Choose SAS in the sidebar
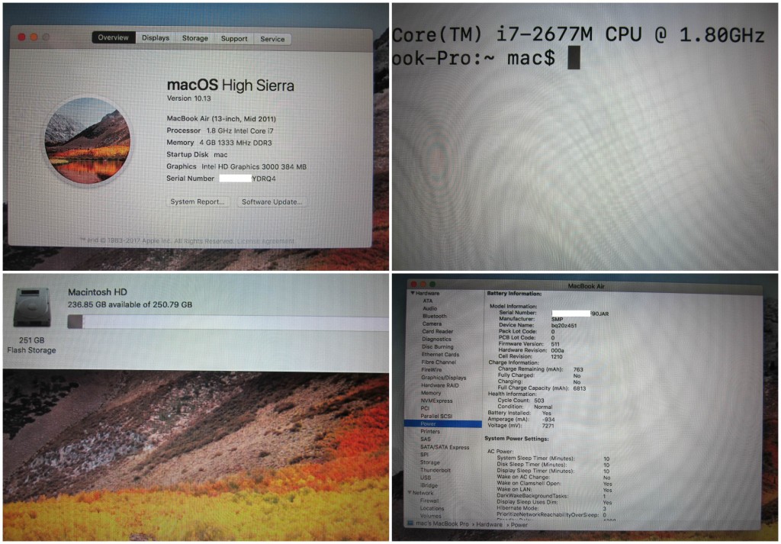Image resolution: width=781 pixels, height=544 pixels. coord(426,439)
